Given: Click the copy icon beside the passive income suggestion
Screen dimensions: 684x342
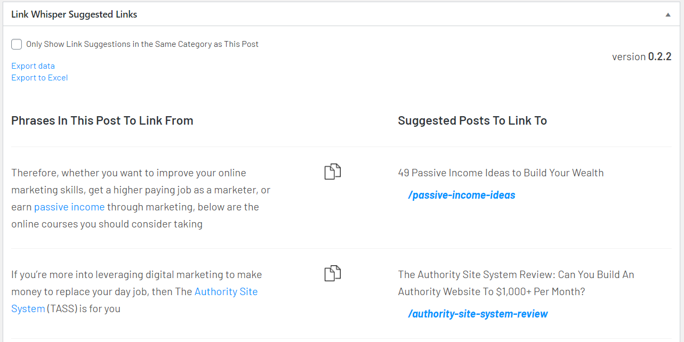Looking at the screenshot, I should [333, 171].
